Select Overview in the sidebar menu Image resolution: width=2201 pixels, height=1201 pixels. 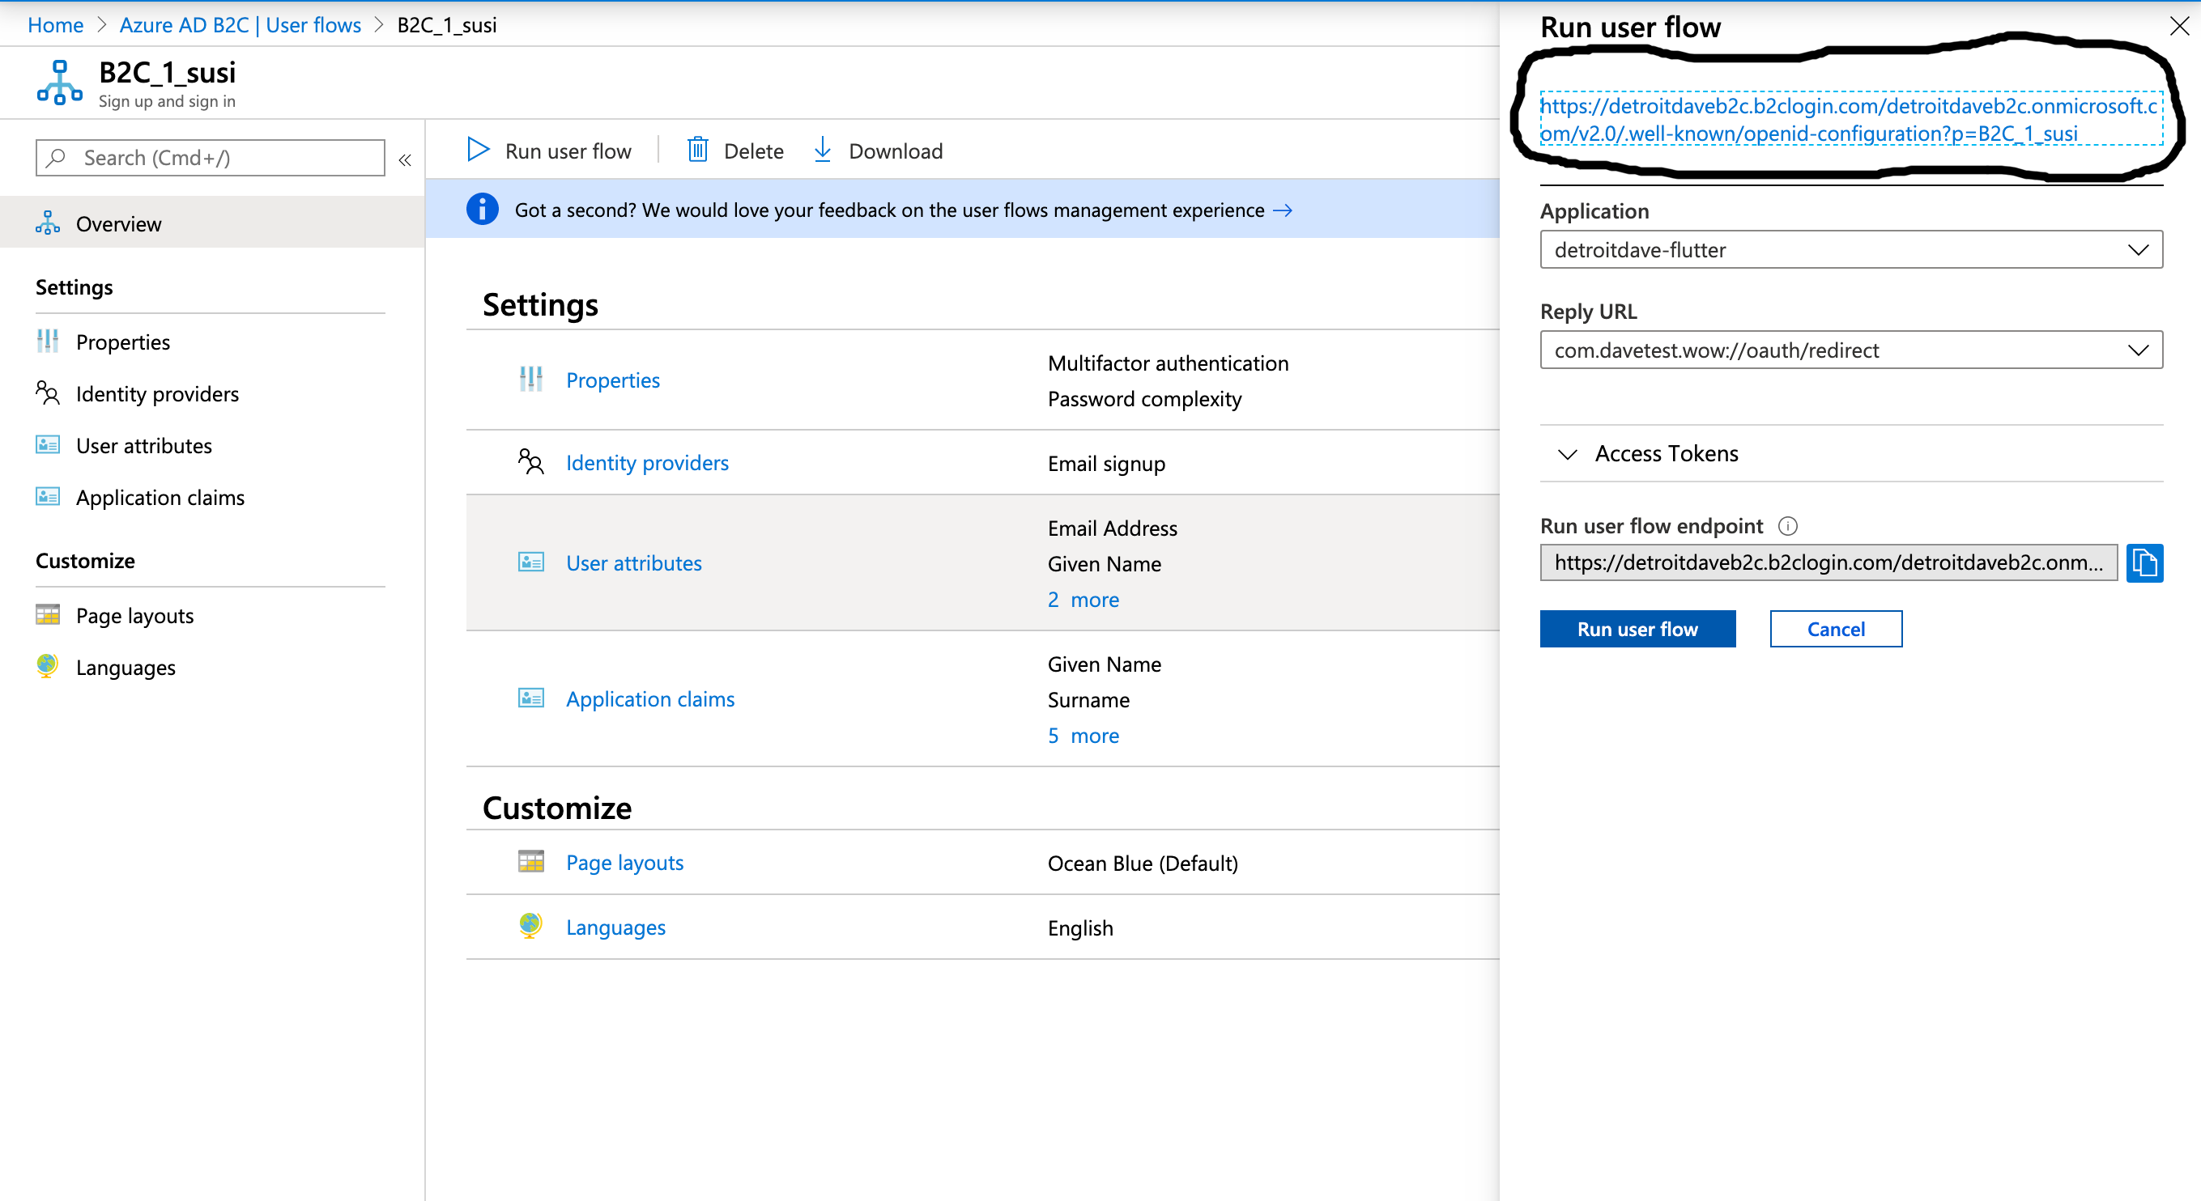pyautogui.click(x=212, y=223)
